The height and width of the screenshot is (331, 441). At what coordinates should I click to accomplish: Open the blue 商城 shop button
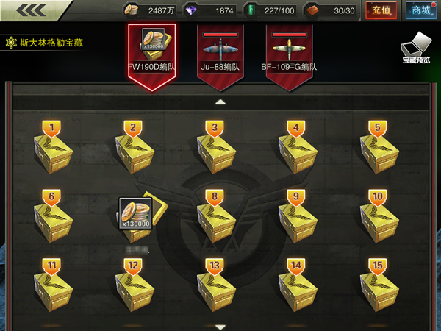(421, 10)
